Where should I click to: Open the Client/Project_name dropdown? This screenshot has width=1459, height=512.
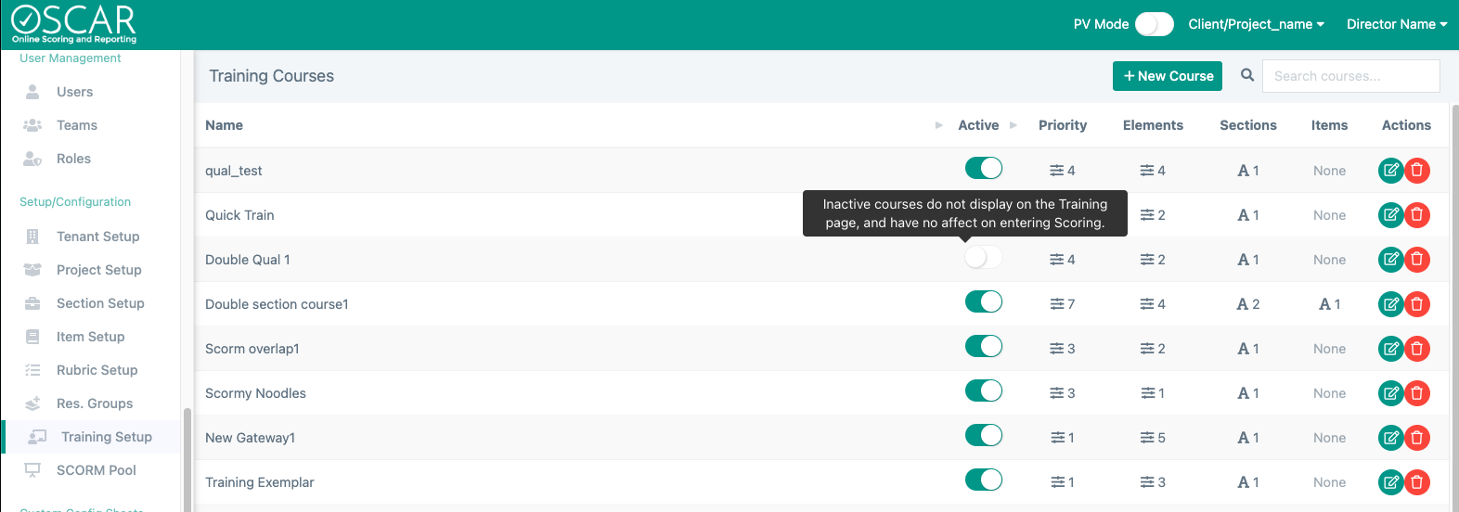pos(1256,24)
